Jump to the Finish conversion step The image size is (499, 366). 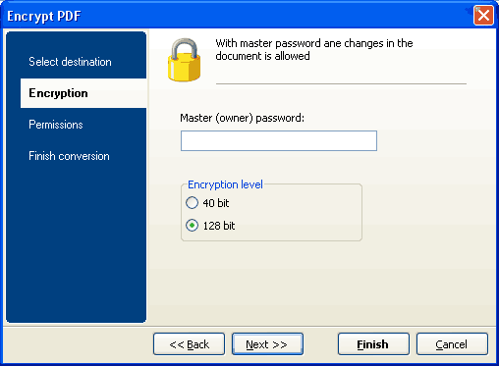69,156
